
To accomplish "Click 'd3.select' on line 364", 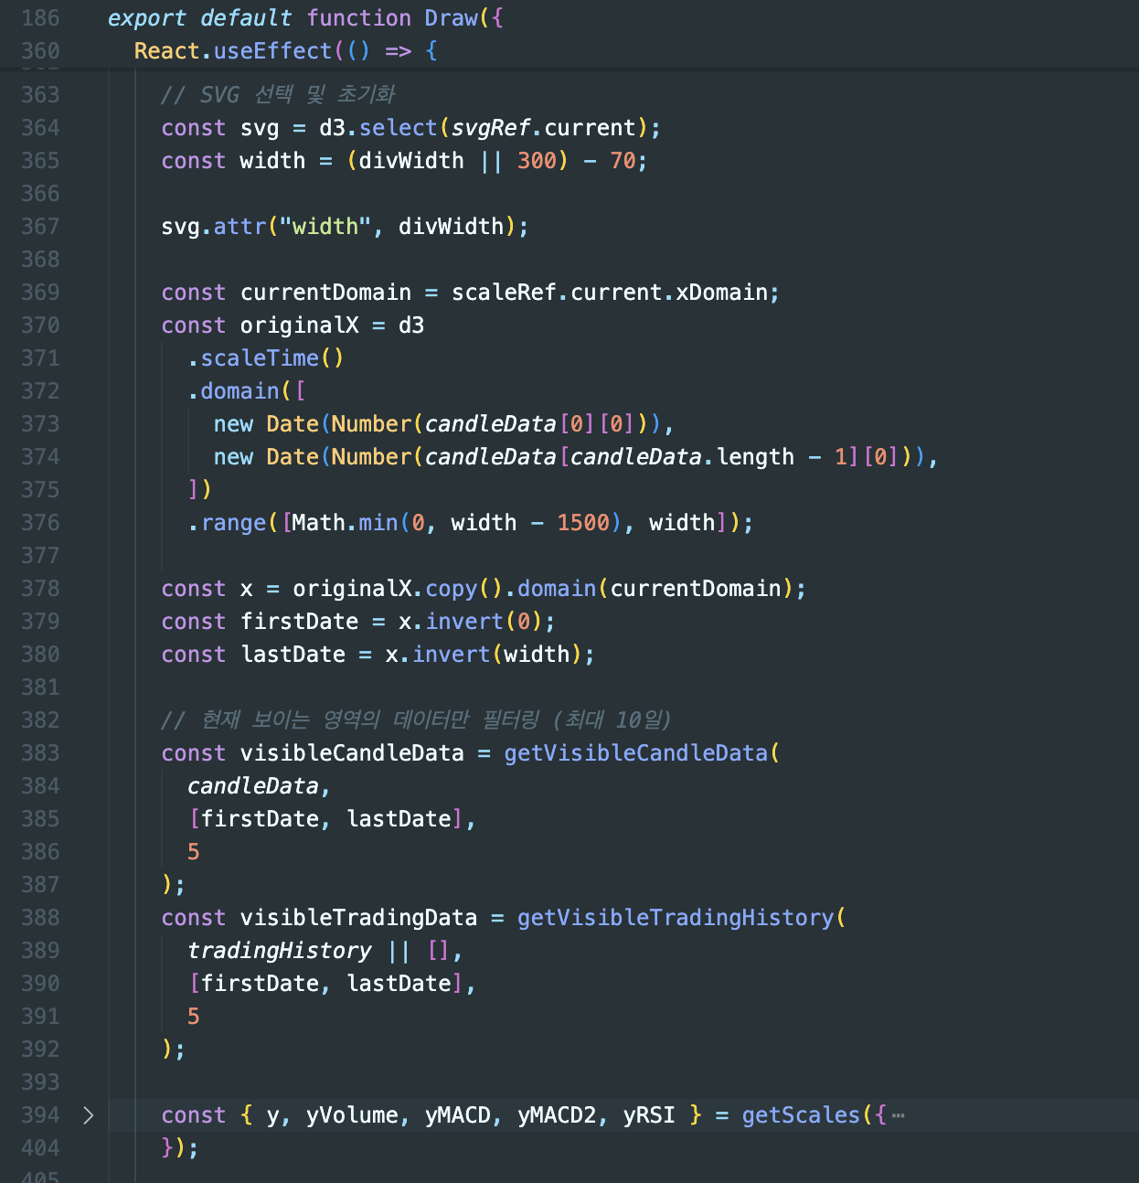I will point(378,127).
